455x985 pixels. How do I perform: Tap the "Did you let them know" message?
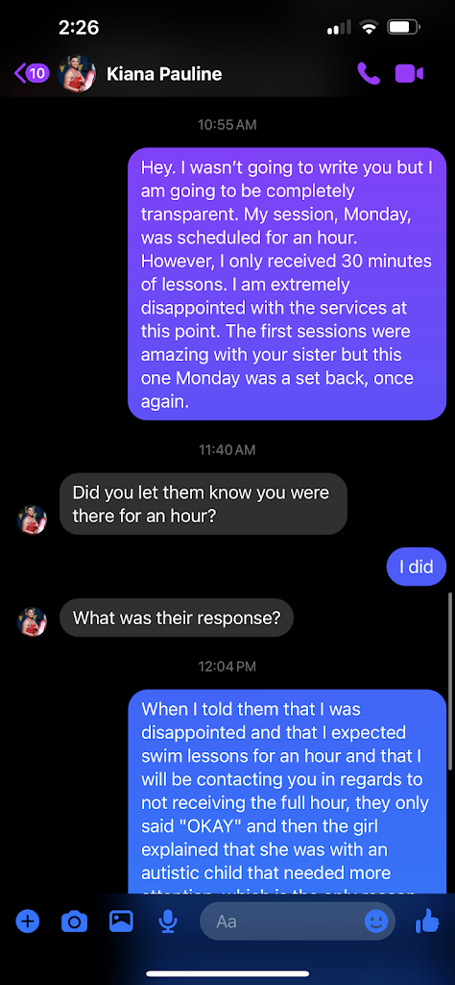(x=204, y=504)
